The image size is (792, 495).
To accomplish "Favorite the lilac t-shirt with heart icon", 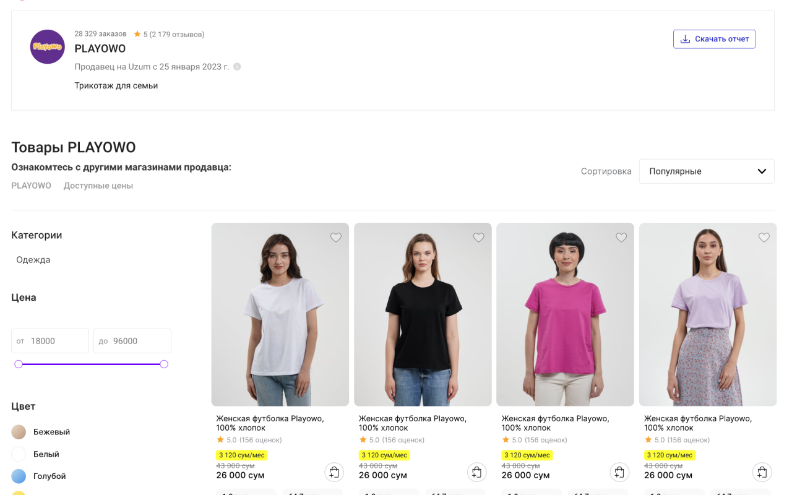I will [x=764, y=238].
